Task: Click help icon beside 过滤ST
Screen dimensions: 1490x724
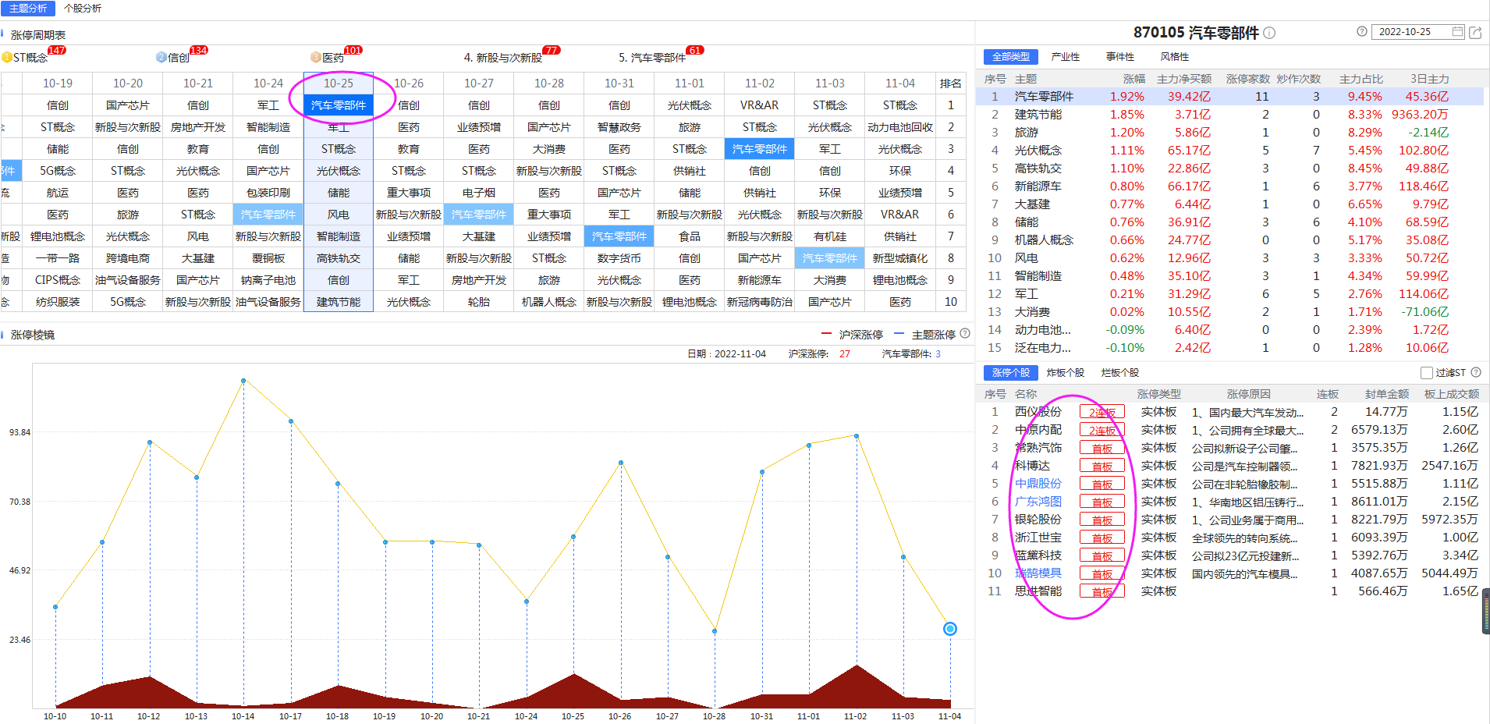Action: coord(1476,373)
